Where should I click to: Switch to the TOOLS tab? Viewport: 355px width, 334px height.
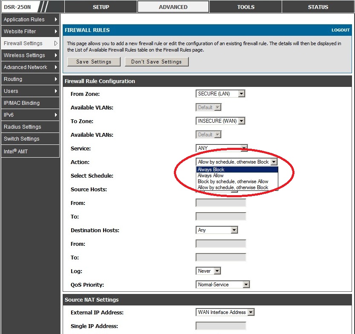coord(245,7)
